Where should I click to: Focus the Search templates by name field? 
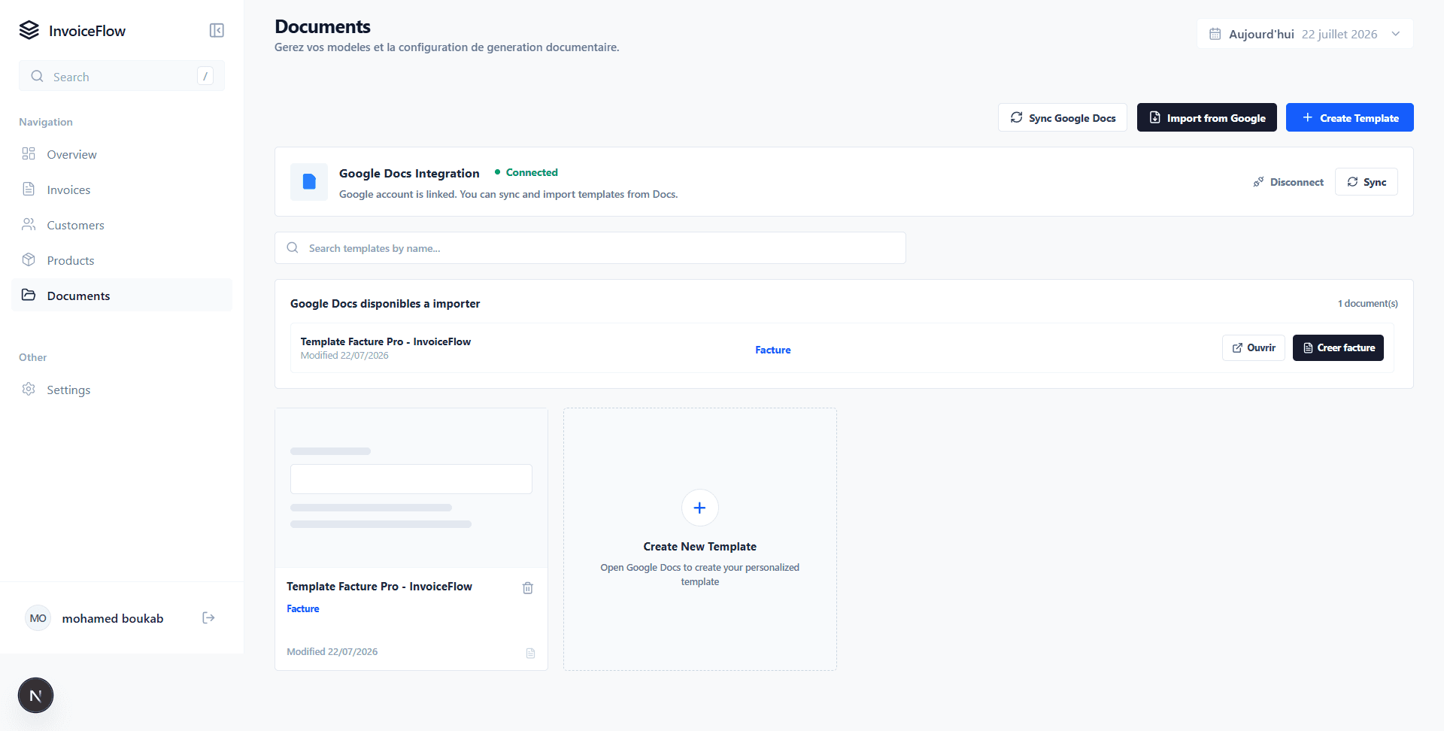(x=590, y=248)
